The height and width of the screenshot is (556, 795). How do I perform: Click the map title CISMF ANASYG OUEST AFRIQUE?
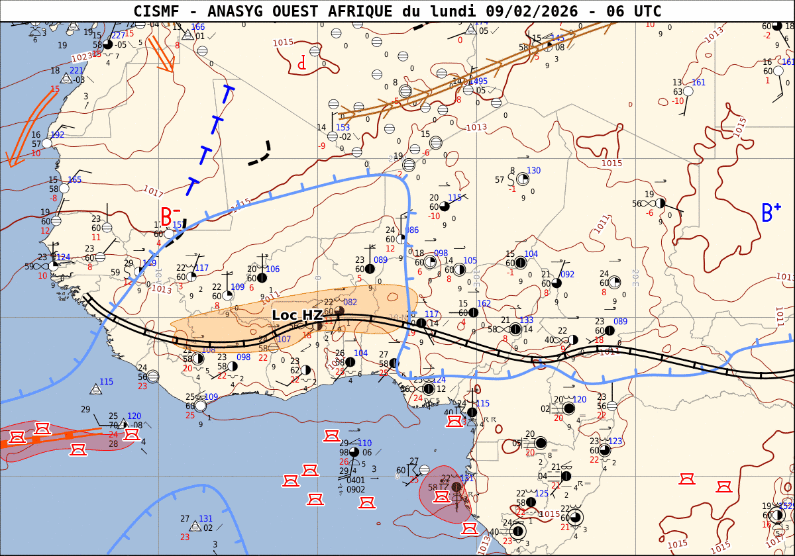click(397, 11)
